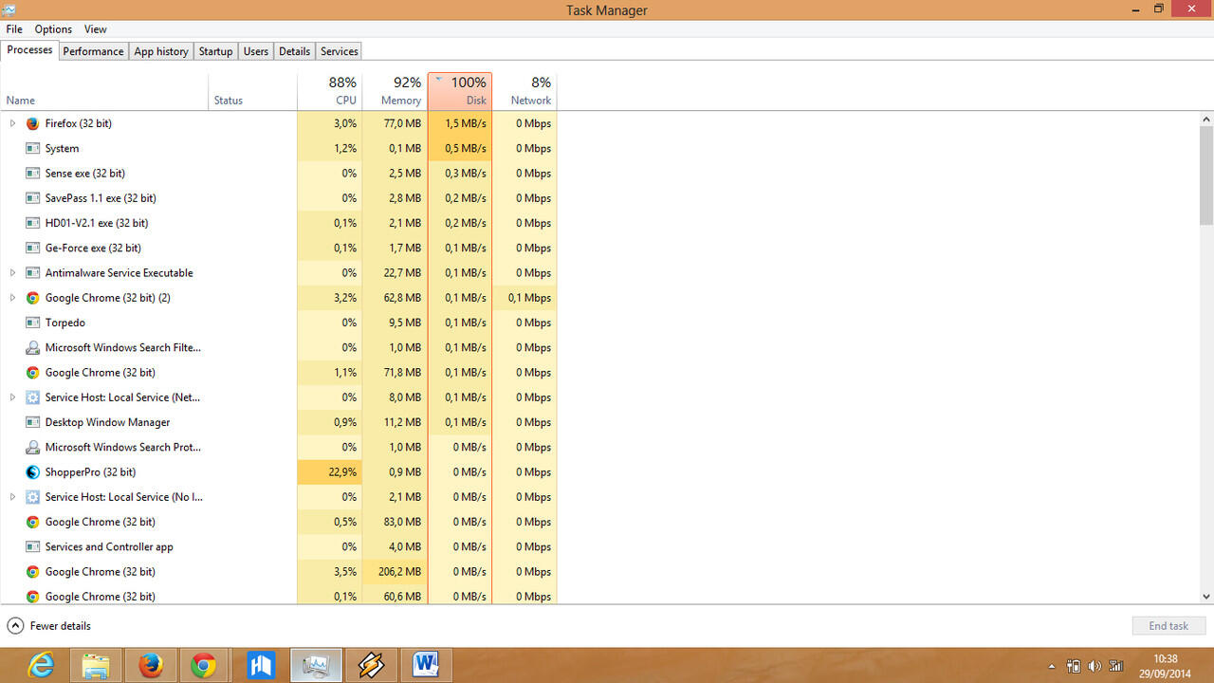1214x683 pixels.
Task: Click the Desktop Window Manager icon
Action: (x=32, y=422)
